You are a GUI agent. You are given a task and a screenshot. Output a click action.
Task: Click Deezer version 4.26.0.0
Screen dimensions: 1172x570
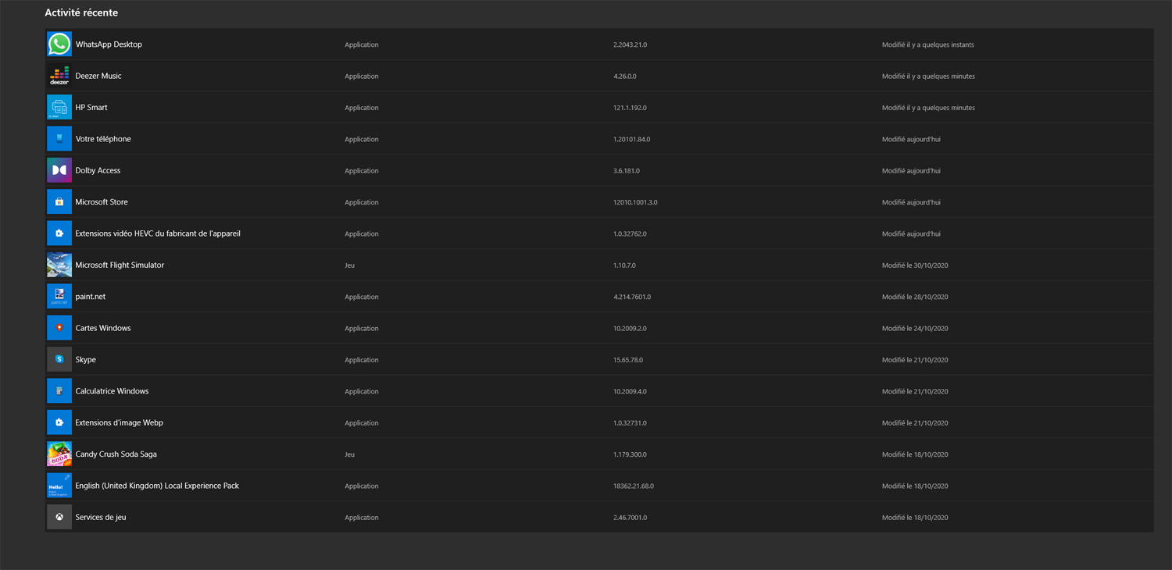[x=625, y=76]
